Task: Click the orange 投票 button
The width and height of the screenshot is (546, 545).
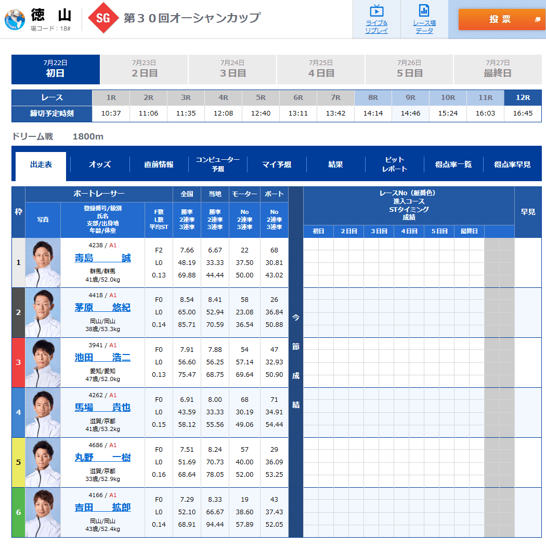Action: [x=499, y=19]
